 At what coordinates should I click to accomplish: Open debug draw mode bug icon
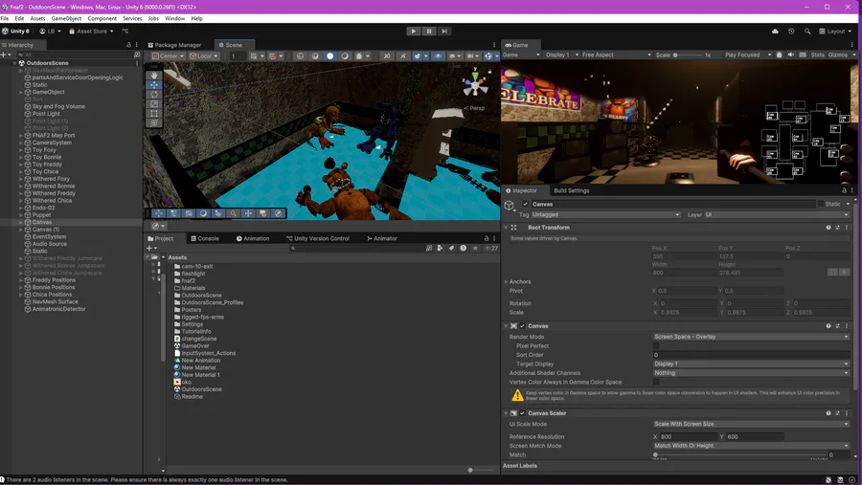point(359,56)
